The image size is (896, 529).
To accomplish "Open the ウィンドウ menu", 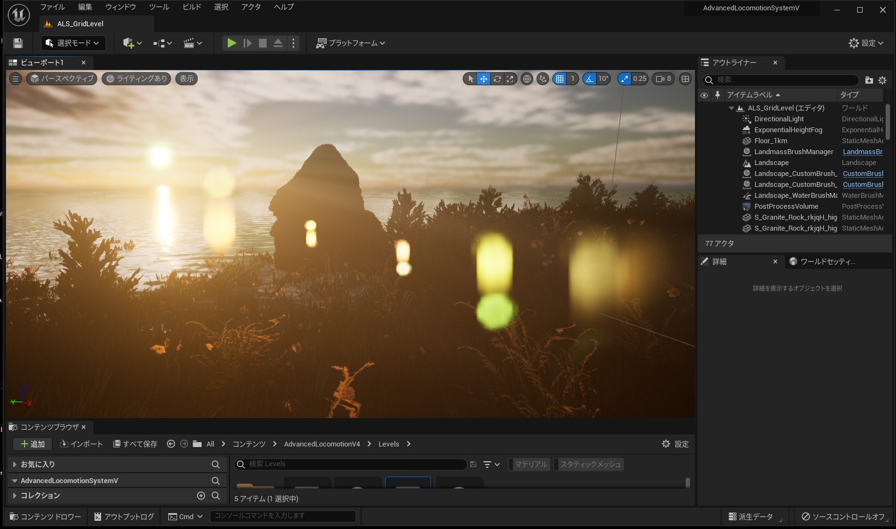I will point(120,7).
